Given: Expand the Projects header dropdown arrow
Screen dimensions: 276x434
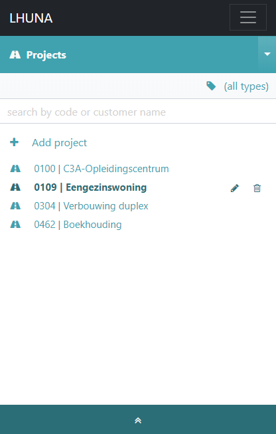Looking at the screenshot, I should [x=267, y=54].
